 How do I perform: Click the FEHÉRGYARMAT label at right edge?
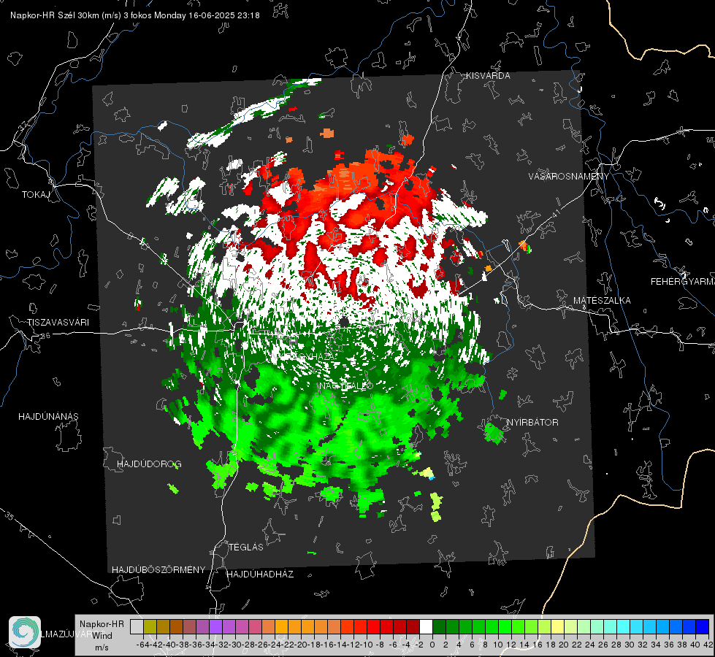coord(683,282)
